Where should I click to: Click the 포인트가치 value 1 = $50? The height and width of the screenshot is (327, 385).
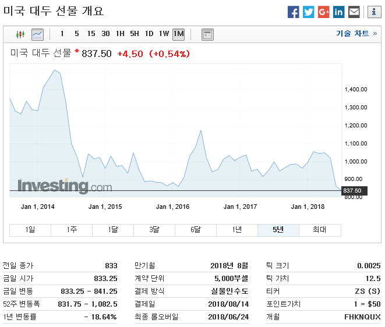[368, 304]
